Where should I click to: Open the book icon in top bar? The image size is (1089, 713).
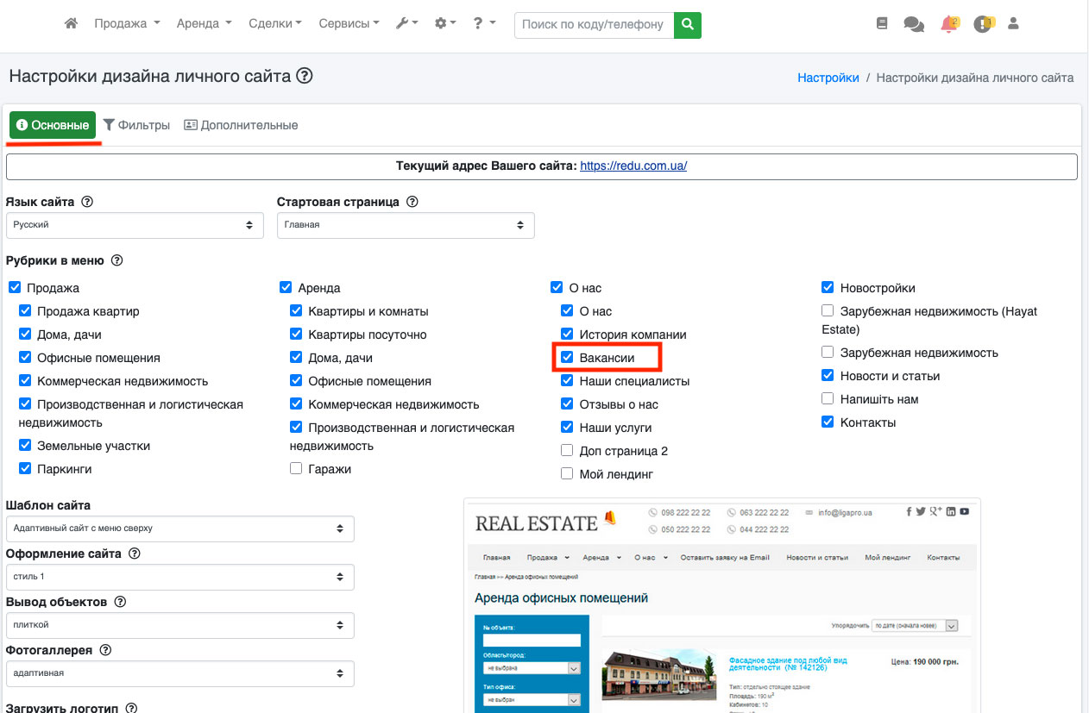coord(881,24)
